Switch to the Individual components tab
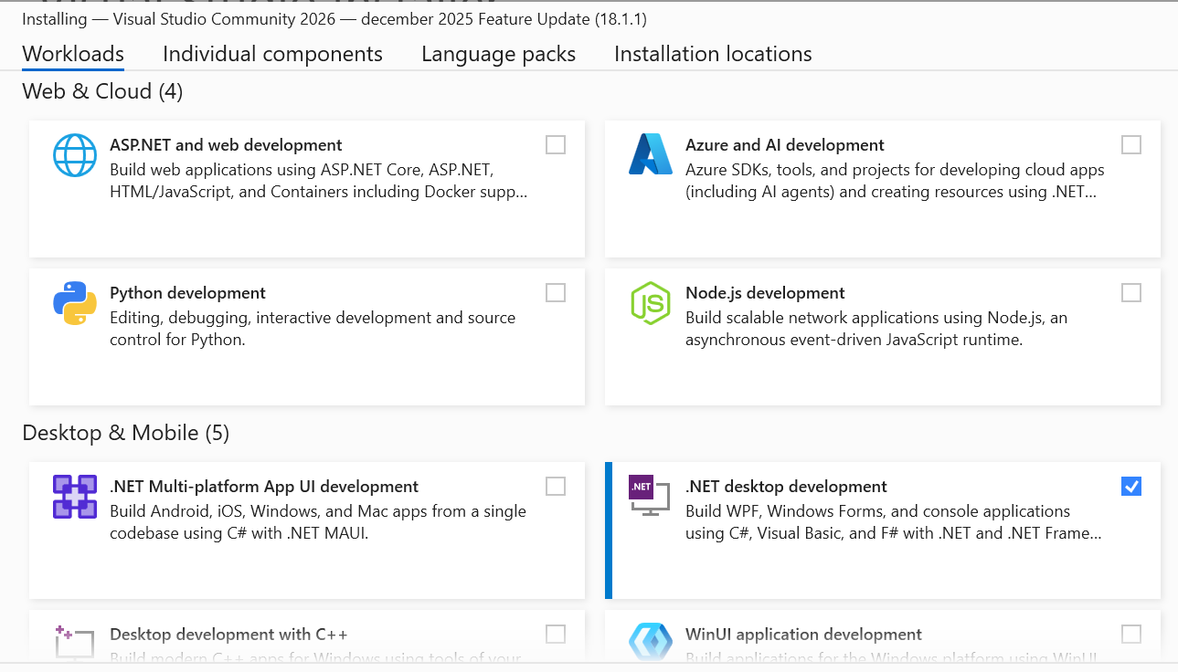The height and width of the screenshot is (672, 1178). [x=272, y=54]
